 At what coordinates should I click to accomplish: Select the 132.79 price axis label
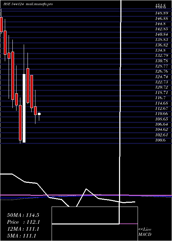tap(162, 55)
